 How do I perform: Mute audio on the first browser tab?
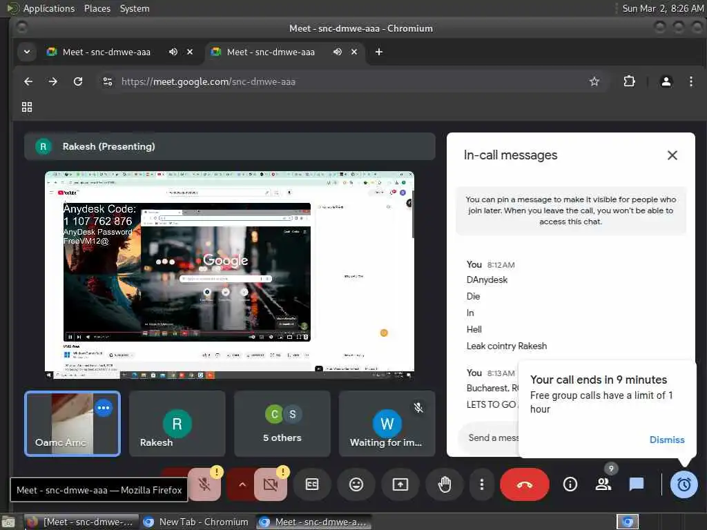[x=173, y=52]
